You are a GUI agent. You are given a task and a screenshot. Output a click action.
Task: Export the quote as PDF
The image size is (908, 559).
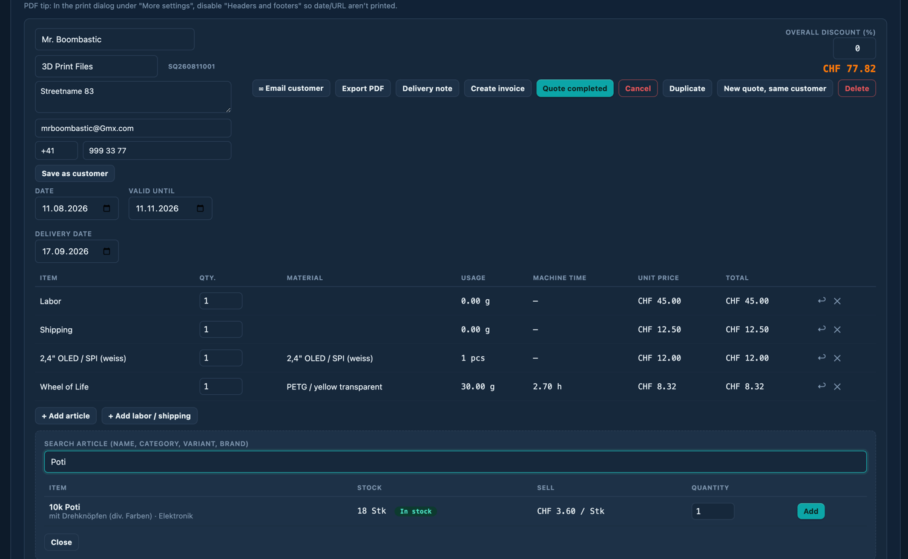click(x=363, y=88)
